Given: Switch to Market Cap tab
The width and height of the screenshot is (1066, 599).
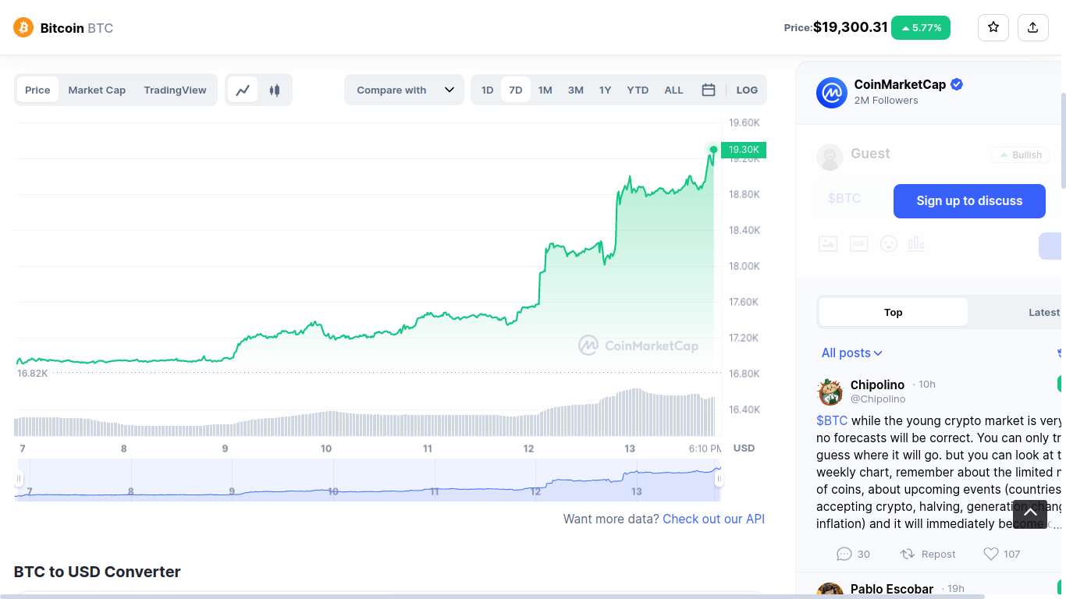Looking at the screenshot, I should point(97,90).
